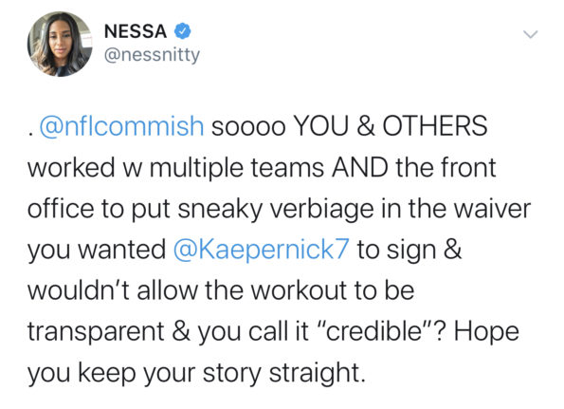Open the tweet options chevron menu
The width and height of the screenshot is (564, 409).
point(530,34)
